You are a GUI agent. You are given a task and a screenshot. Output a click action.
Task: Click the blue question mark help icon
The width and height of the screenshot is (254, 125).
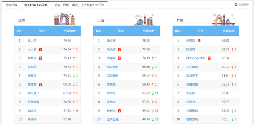pos(236,5)
